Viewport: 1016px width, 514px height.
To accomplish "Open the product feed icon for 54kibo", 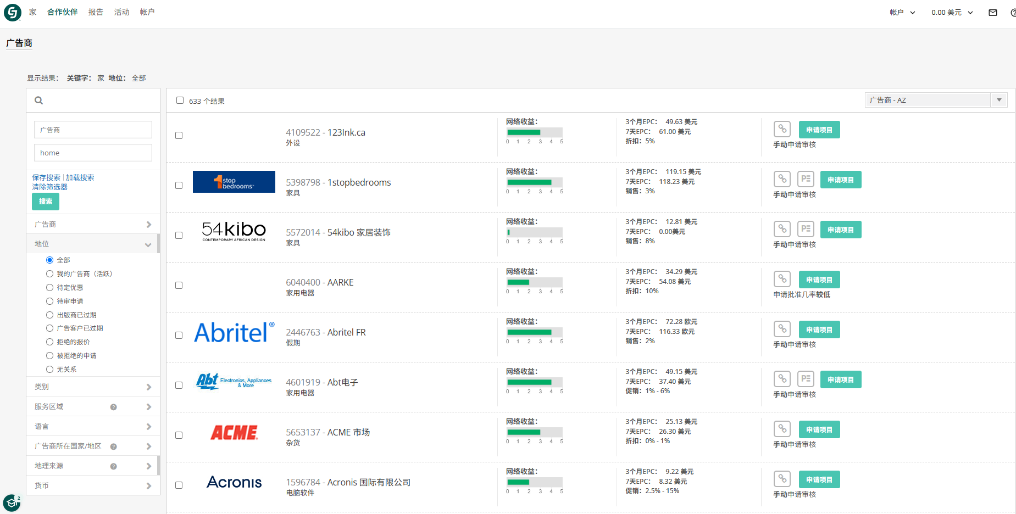I will coord(806,230).
